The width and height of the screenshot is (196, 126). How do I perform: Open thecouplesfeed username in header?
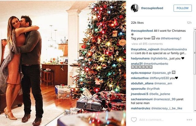[x=152, y=8]
